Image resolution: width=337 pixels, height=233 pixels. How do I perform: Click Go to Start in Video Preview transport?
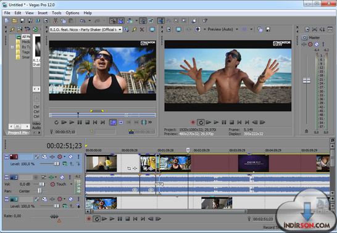click(x=239, y=122)
